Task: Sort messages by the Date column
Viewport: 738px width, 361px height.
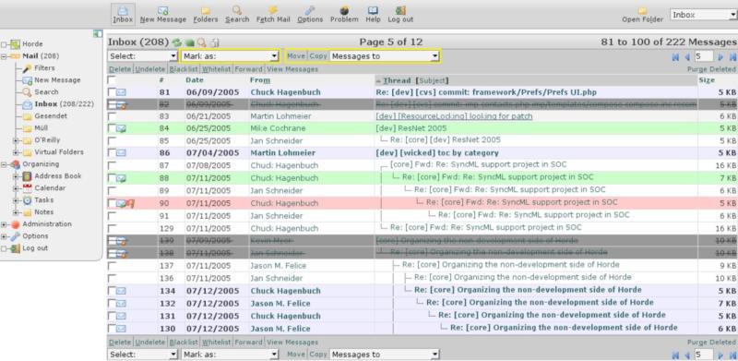Action: (x=195, y=80)
